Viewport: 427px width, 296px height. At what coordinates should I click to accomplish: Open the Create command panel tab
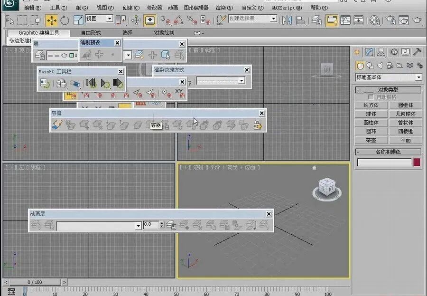357,52
